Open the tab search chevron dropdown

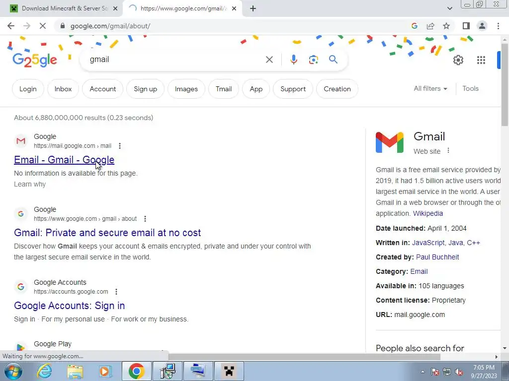(x=449, y=8)
